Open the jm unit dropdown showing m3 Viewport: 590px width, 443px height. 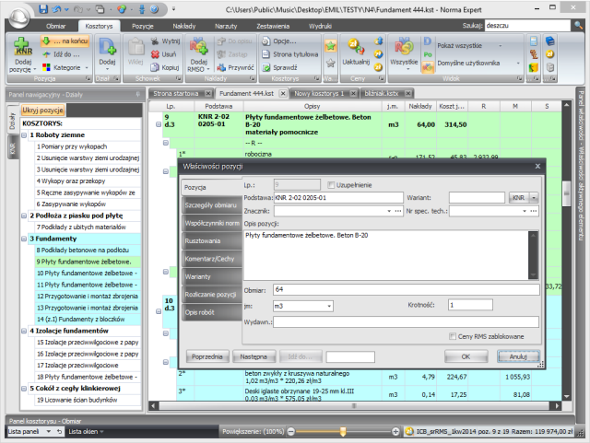tap(331, 305)
